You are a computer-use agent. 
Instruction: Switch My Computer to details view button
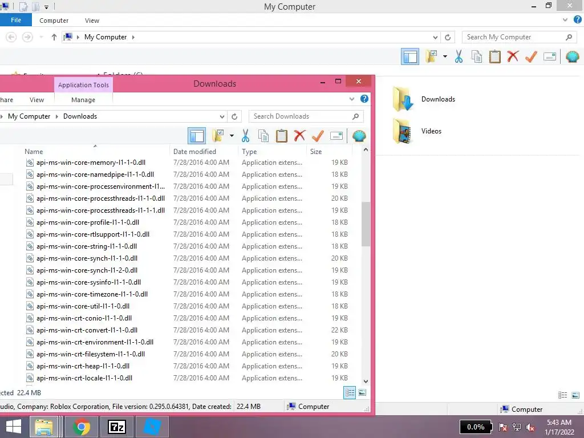pos(562,395)
